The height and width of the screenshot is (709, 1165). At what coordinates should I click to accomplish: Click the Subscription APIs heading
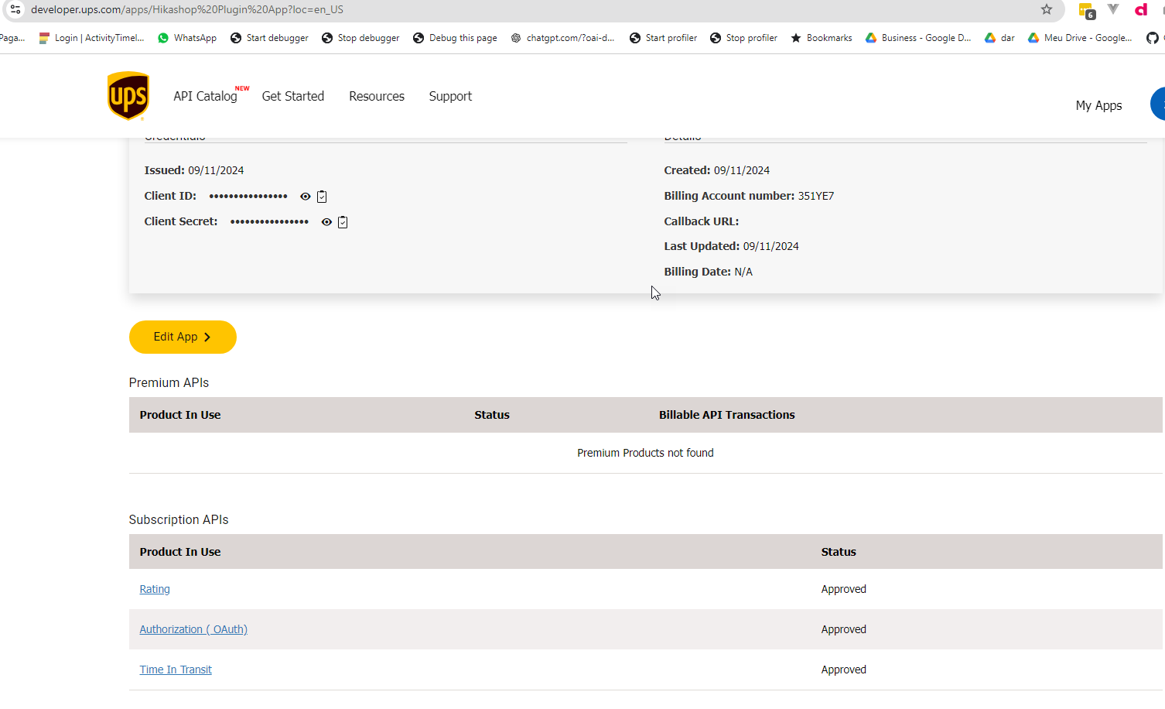(179, 519)
